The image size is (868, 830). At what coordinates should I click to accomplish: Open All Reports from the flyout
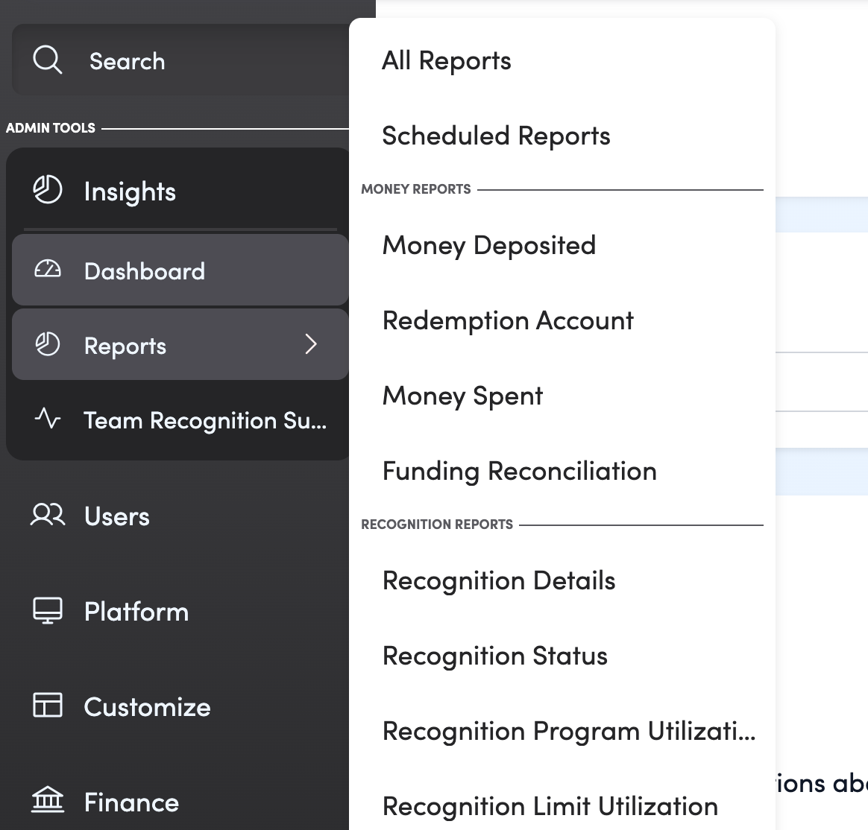pyautogui.click(x=446, y=61)
